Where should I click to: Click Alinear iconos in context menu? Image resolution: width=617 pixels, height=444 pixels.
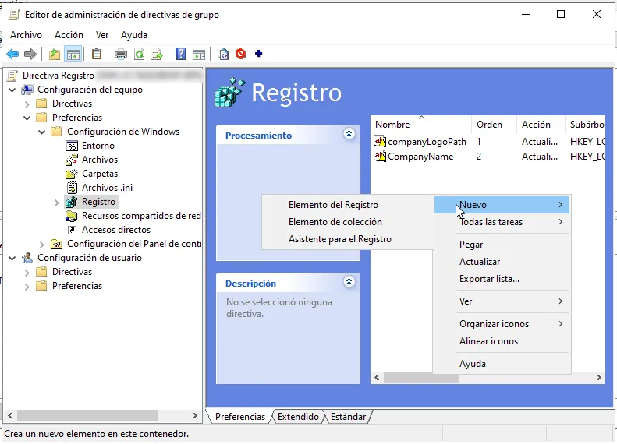coord(502,341)
